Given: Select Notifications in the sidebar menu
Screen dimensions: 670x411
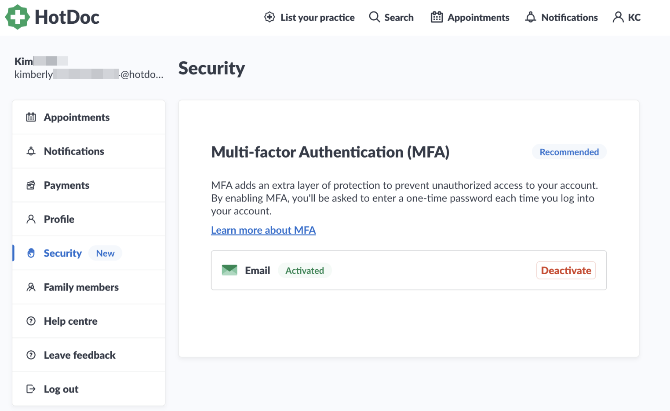Looking at the screenshot, I should click(89, 151).
